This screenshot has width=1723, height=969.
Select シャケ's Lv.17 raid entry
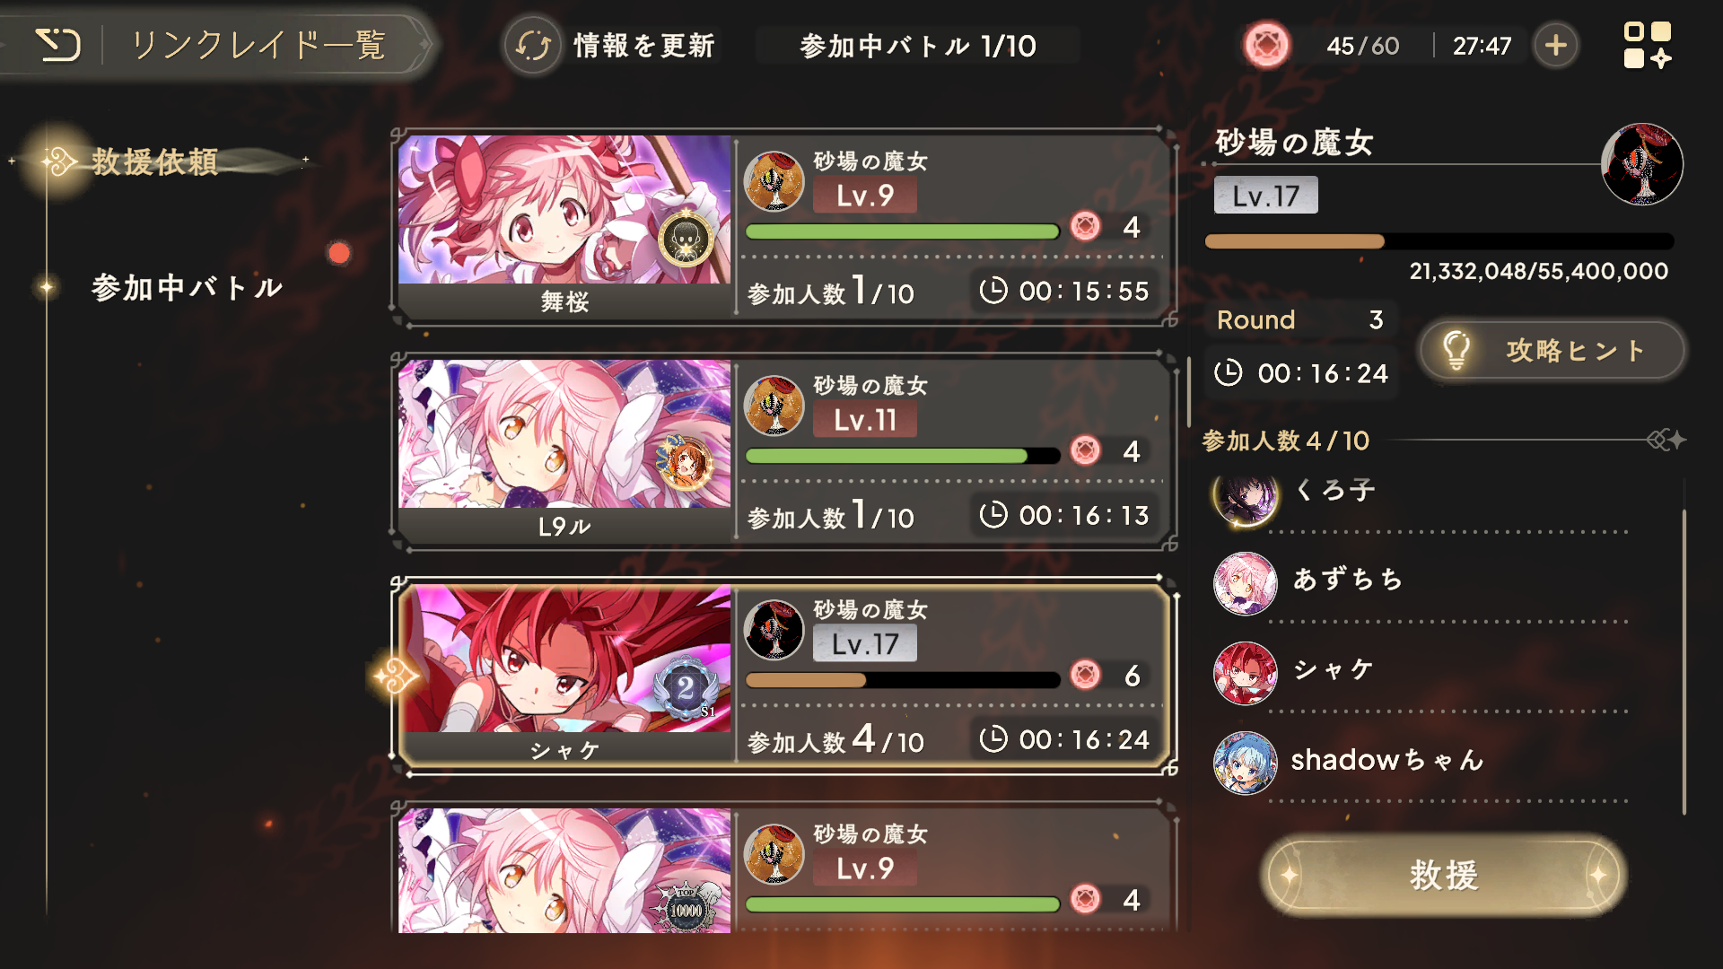[x=784, y=676]
